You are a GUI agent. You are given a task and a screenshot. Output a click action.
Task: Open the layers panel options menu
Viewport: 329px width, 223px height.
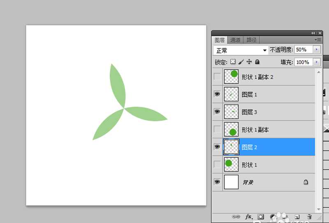pyautogui.click(x=317, y=40)
